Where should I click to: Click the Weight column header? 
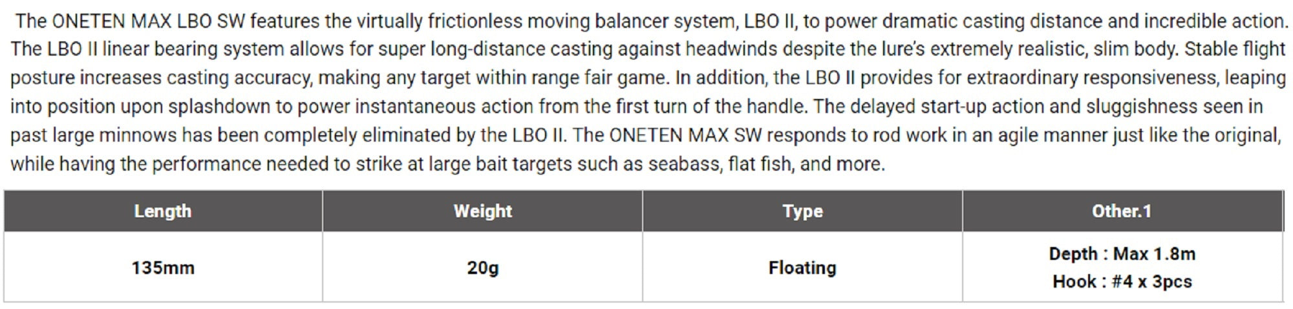point(482,211)
